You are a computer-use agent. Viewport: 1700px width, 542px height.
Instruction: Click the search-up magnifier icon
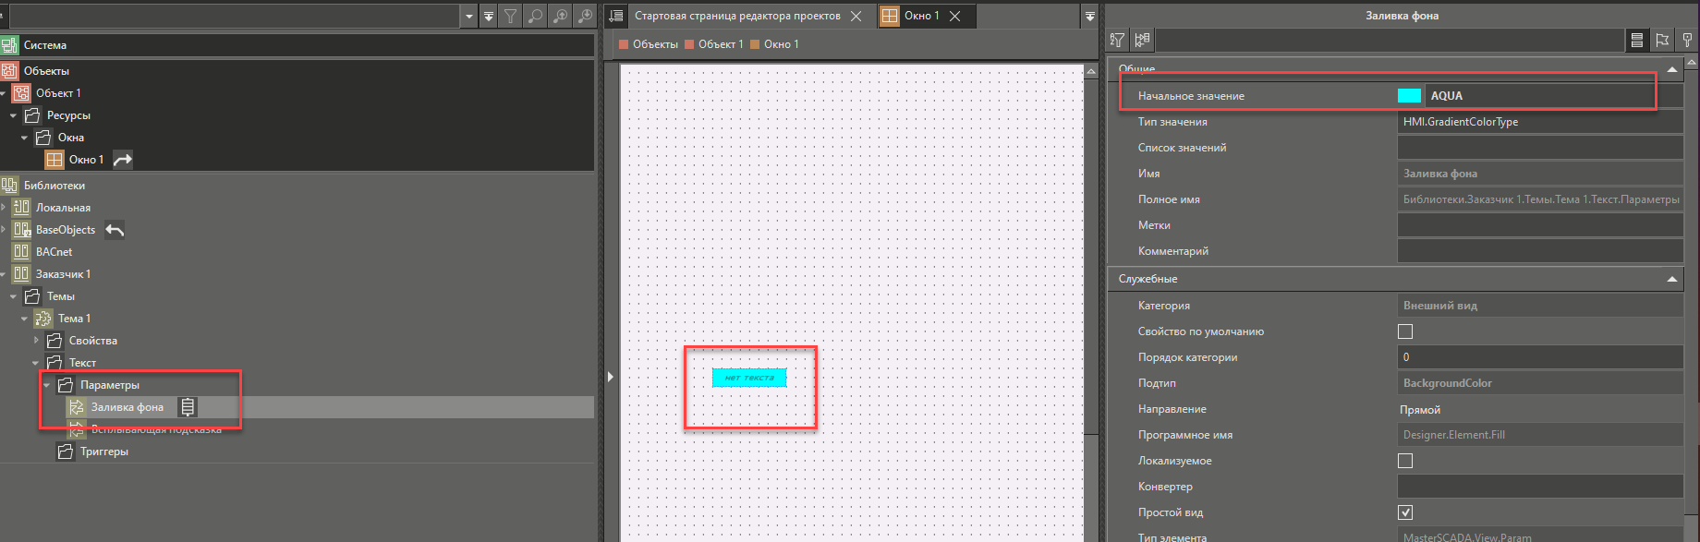pos(560,17)
